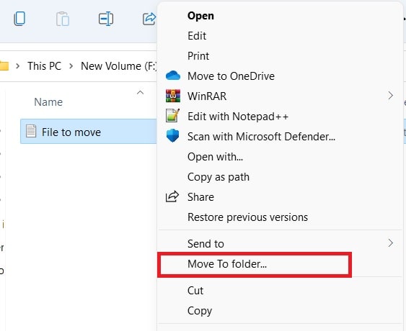Sort by the Name column header

(48, 102)
